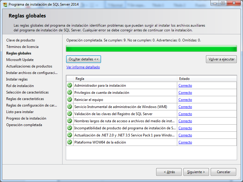This screenshot has height=182, width=243.
Task: Re-run checks with Volver a ejecutar
Action: tap(221, 59)
